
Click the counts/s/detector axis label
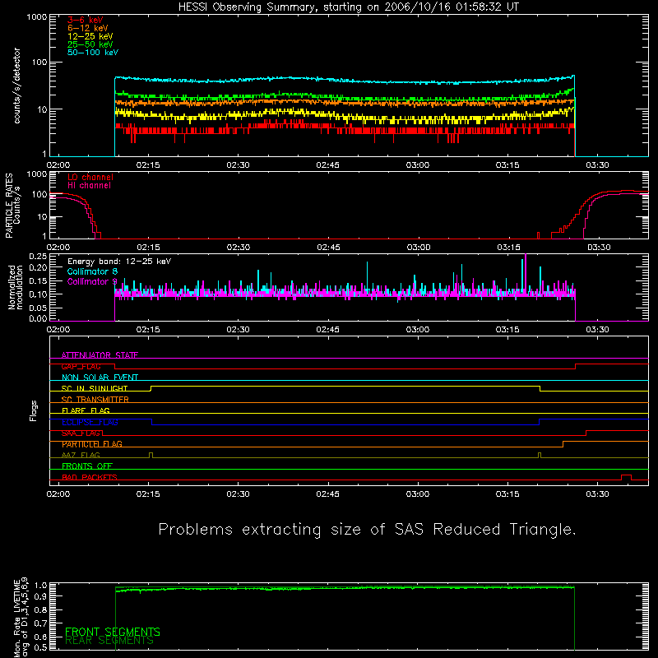click(16, 86)
